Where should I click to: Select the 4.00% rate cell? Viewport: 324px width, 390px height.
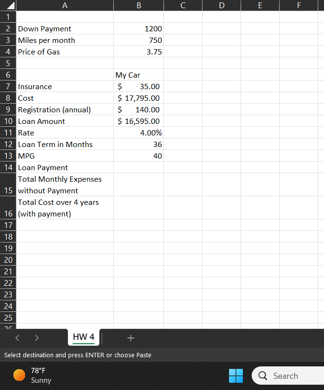[138, 133]
